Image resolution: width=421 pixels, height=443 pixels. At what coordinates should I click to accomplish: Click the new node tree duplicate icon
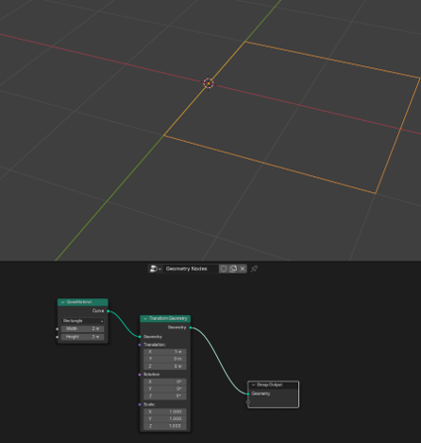point(233,269)
